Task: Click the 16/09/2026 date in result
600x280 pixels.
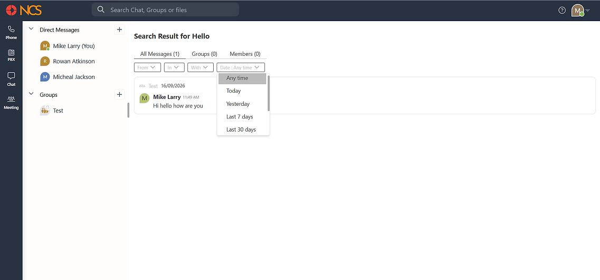Action: [173, 86]
